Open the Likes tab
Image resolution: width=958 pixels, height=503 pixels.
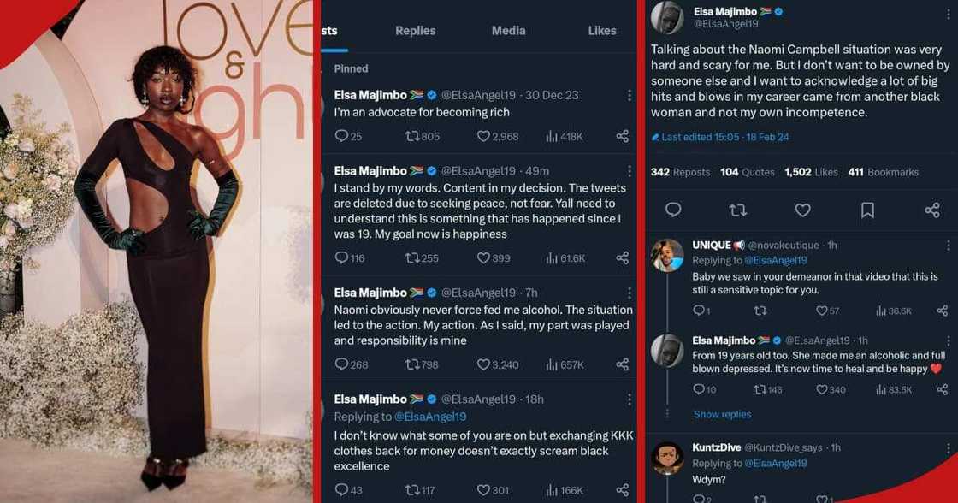tap(601, 30)
